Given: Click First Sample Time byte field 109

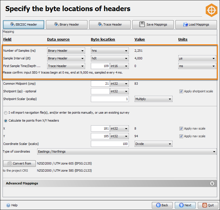Looking at the screenshot, I should point(100,66).
